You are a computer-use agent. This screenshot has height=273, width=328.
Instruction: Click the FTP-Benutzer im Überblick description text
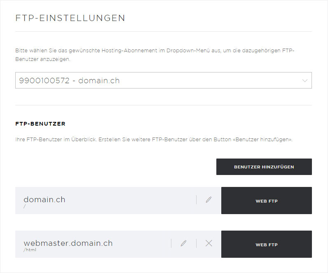(x=154, y=140)
